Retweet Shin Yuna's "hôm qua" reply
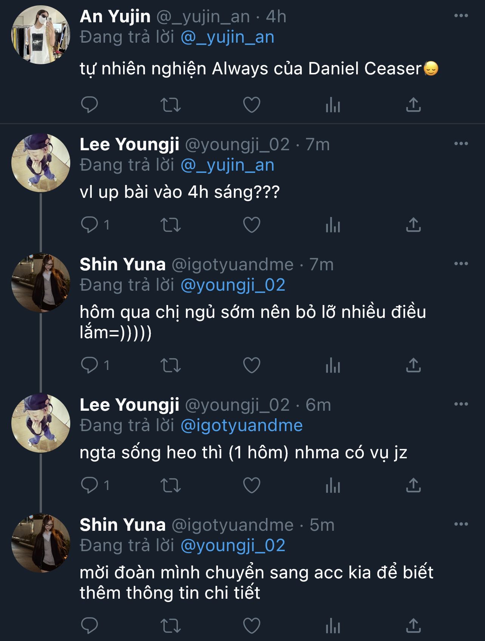 coord(171,365)
